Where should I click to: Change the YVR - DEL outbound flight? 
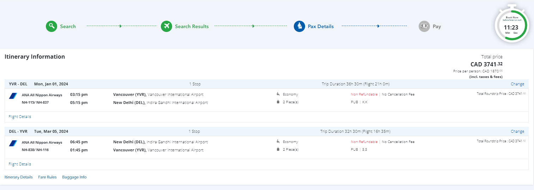point(517,84)
